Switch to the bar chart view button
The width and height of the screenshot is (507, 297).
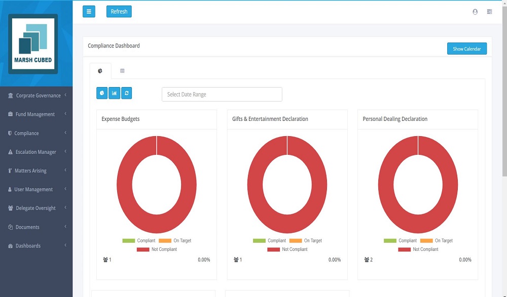(x=114, y=93)
